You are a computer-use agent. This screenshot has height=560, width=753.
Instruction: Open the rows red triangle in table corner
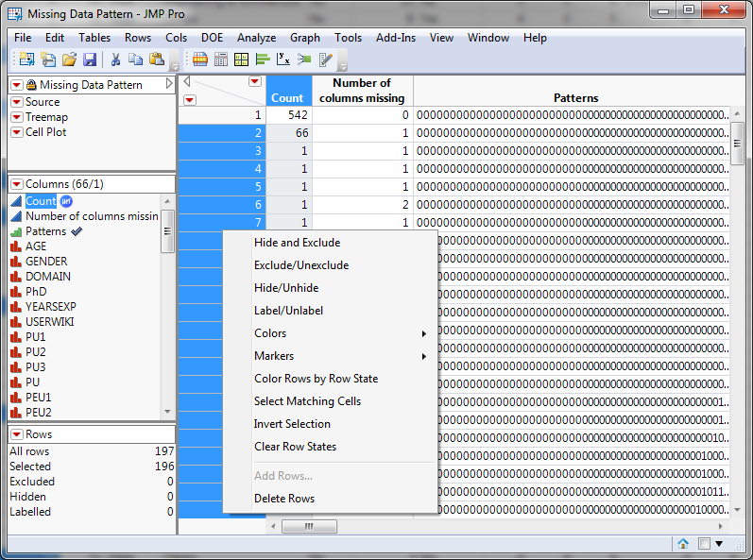(x=190, y=100)
